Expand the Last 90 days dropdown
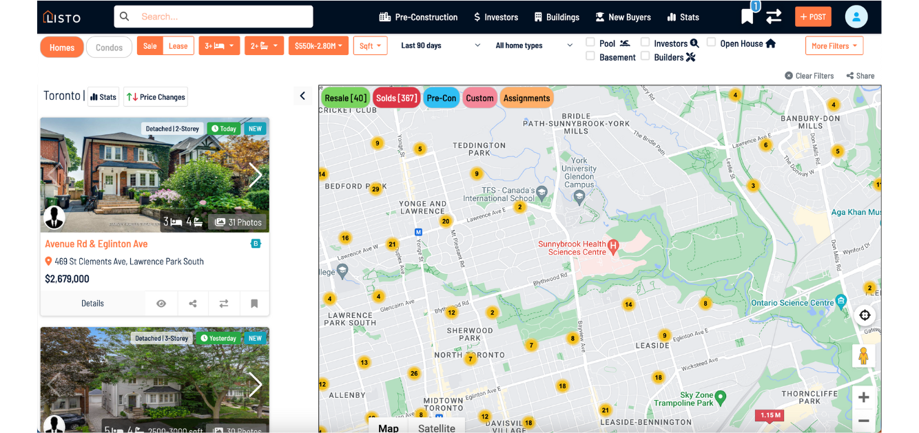The width and height of the screenshot is (919, 433). [x=441, y=45]
